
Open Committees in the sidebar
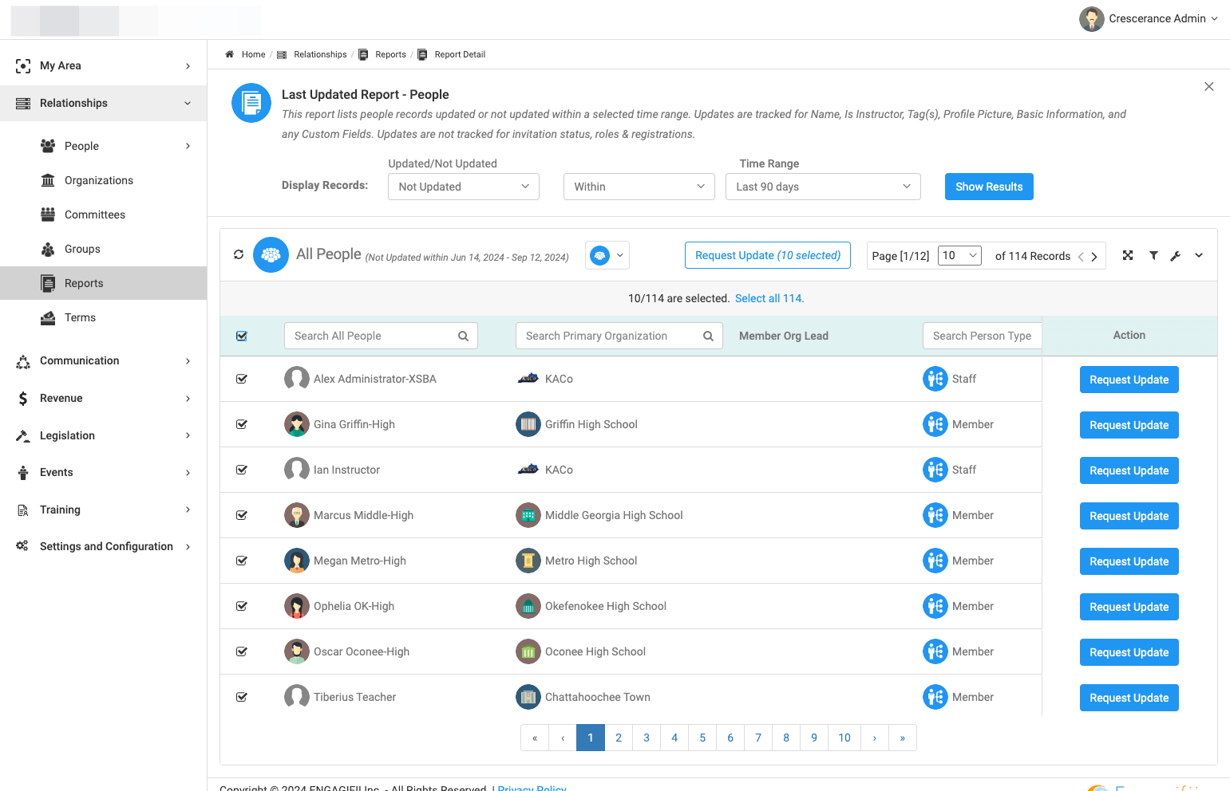click(95, 214)
